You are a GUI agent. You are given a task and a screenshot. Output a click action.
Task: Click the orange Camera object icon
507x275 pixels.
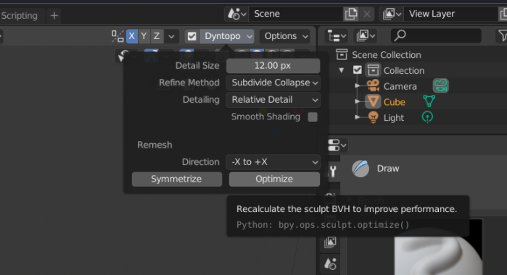373,86
